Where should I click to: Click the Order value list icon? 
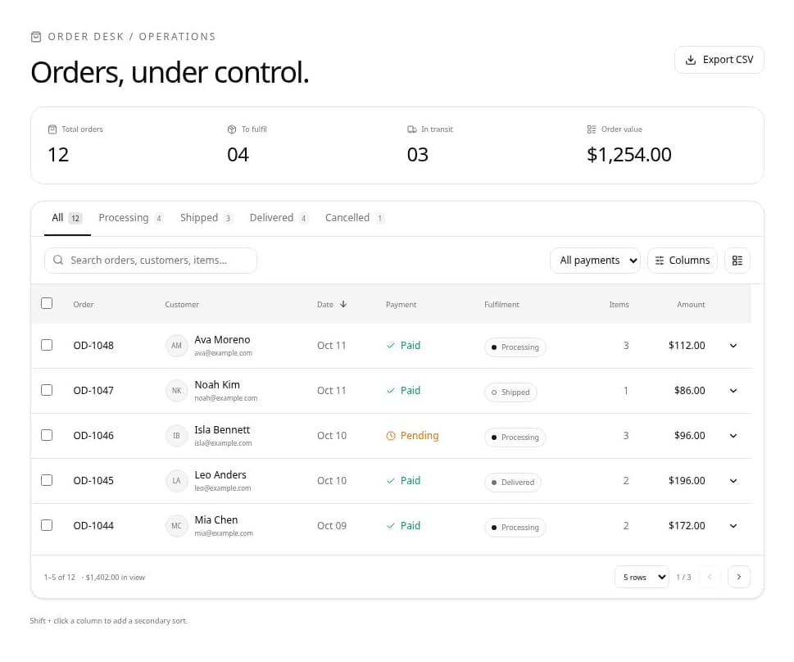(592, 129)
